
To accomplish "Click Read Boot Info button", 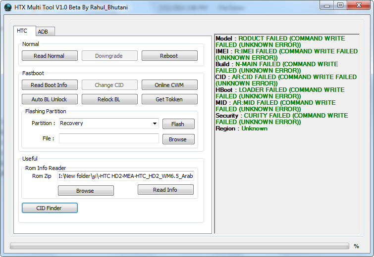I will point(50,85).
